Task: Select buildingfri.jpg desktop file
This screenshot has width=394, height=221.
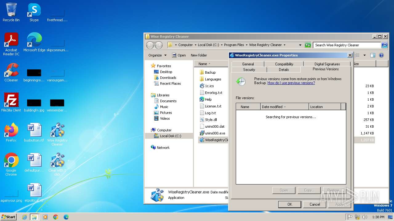Action: pyautogui.click(x=34, y=106)
